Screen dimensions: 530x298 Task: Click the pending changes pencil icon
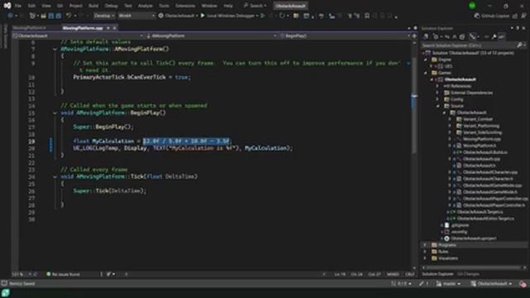[x=422, y=283]
